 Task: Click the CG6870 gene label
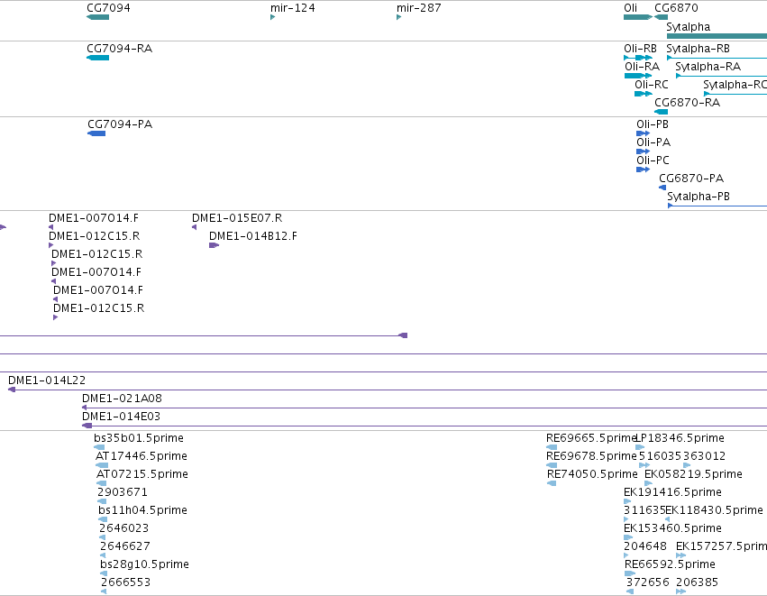click(677, 8)
